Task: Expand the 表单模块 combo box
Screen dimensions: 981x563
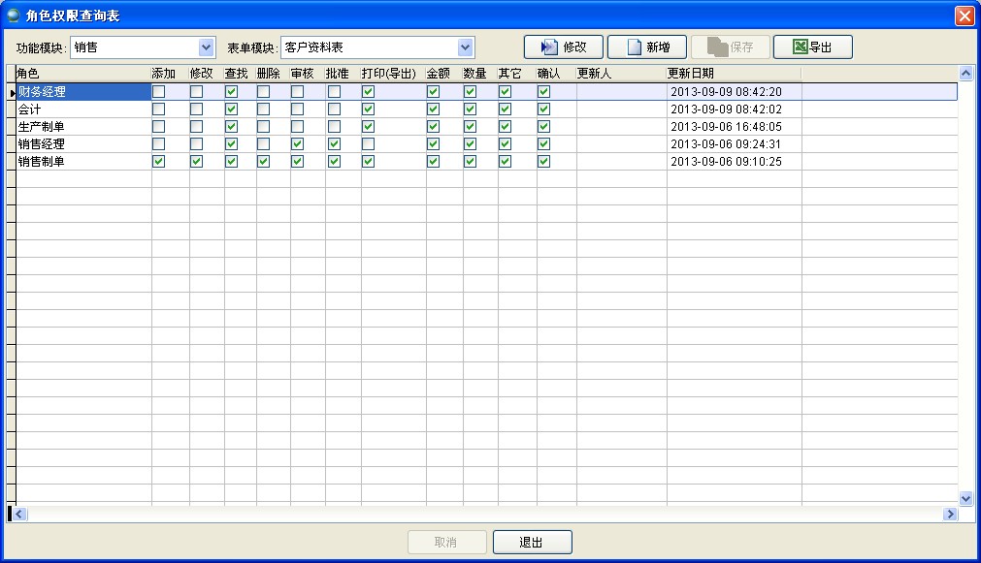Action: pos(466,47)
